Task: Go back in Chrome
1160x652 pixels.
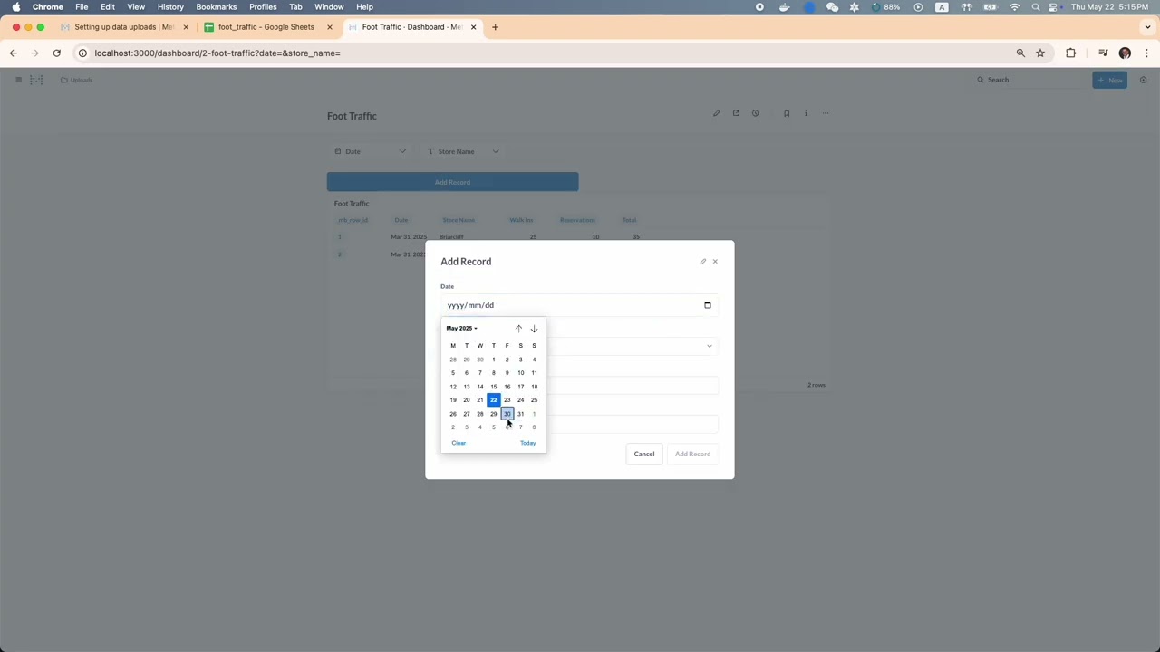Action: coord(14,53)
